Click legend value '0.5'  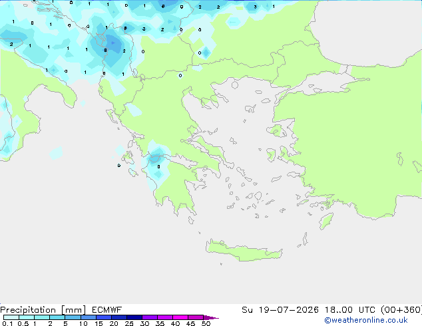point(23,323)
